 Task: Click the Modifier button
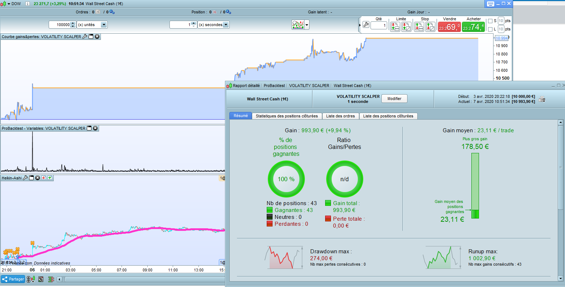pos(394,99)
